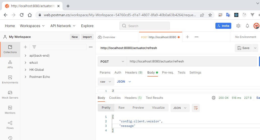The height and width of the screenshot is (140, 260).
Task: Switch to response Cookies tab
Action: tap(115, 98)
